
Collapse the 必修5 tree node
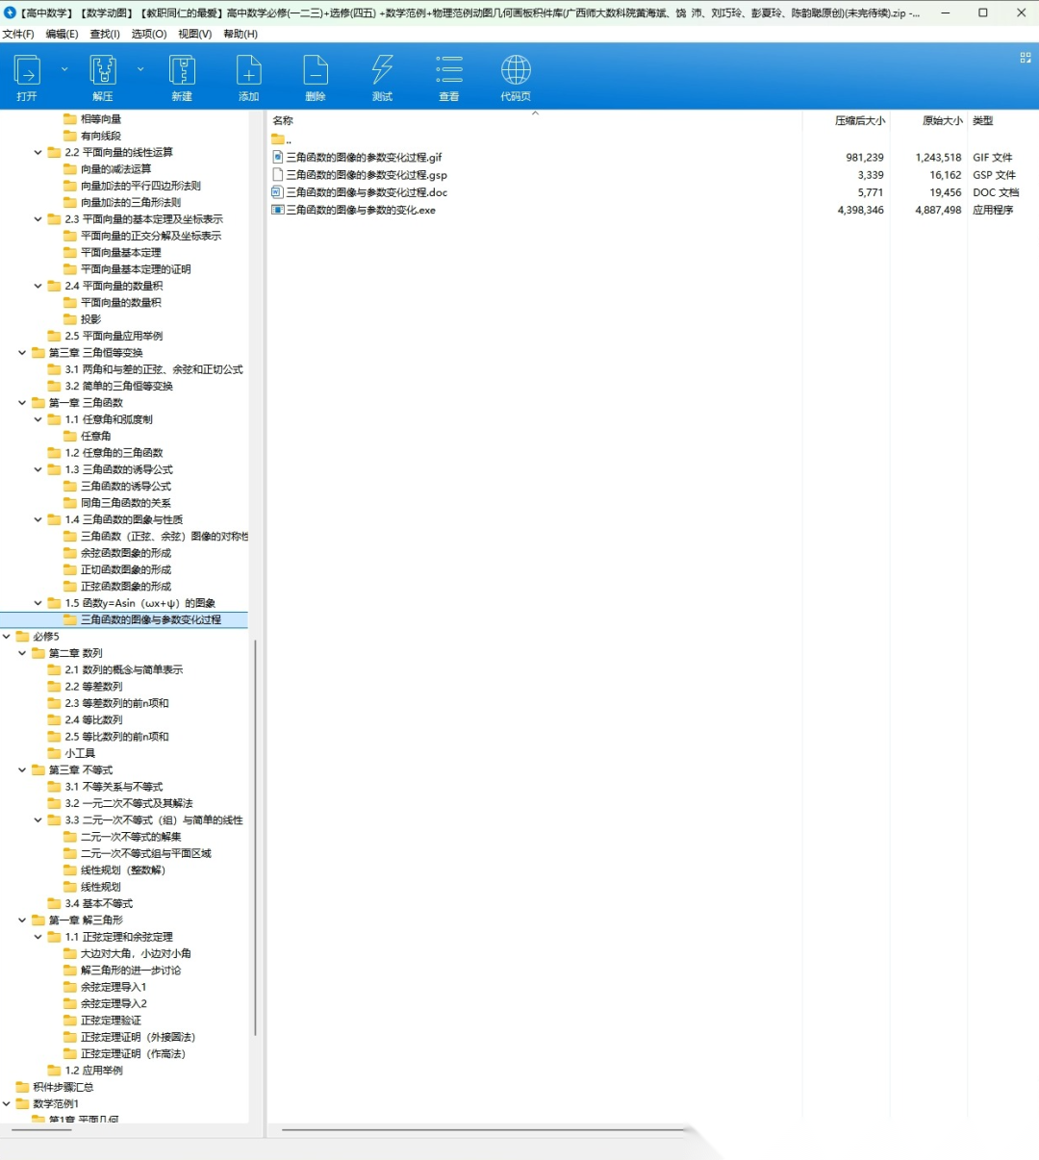point(7,637)
